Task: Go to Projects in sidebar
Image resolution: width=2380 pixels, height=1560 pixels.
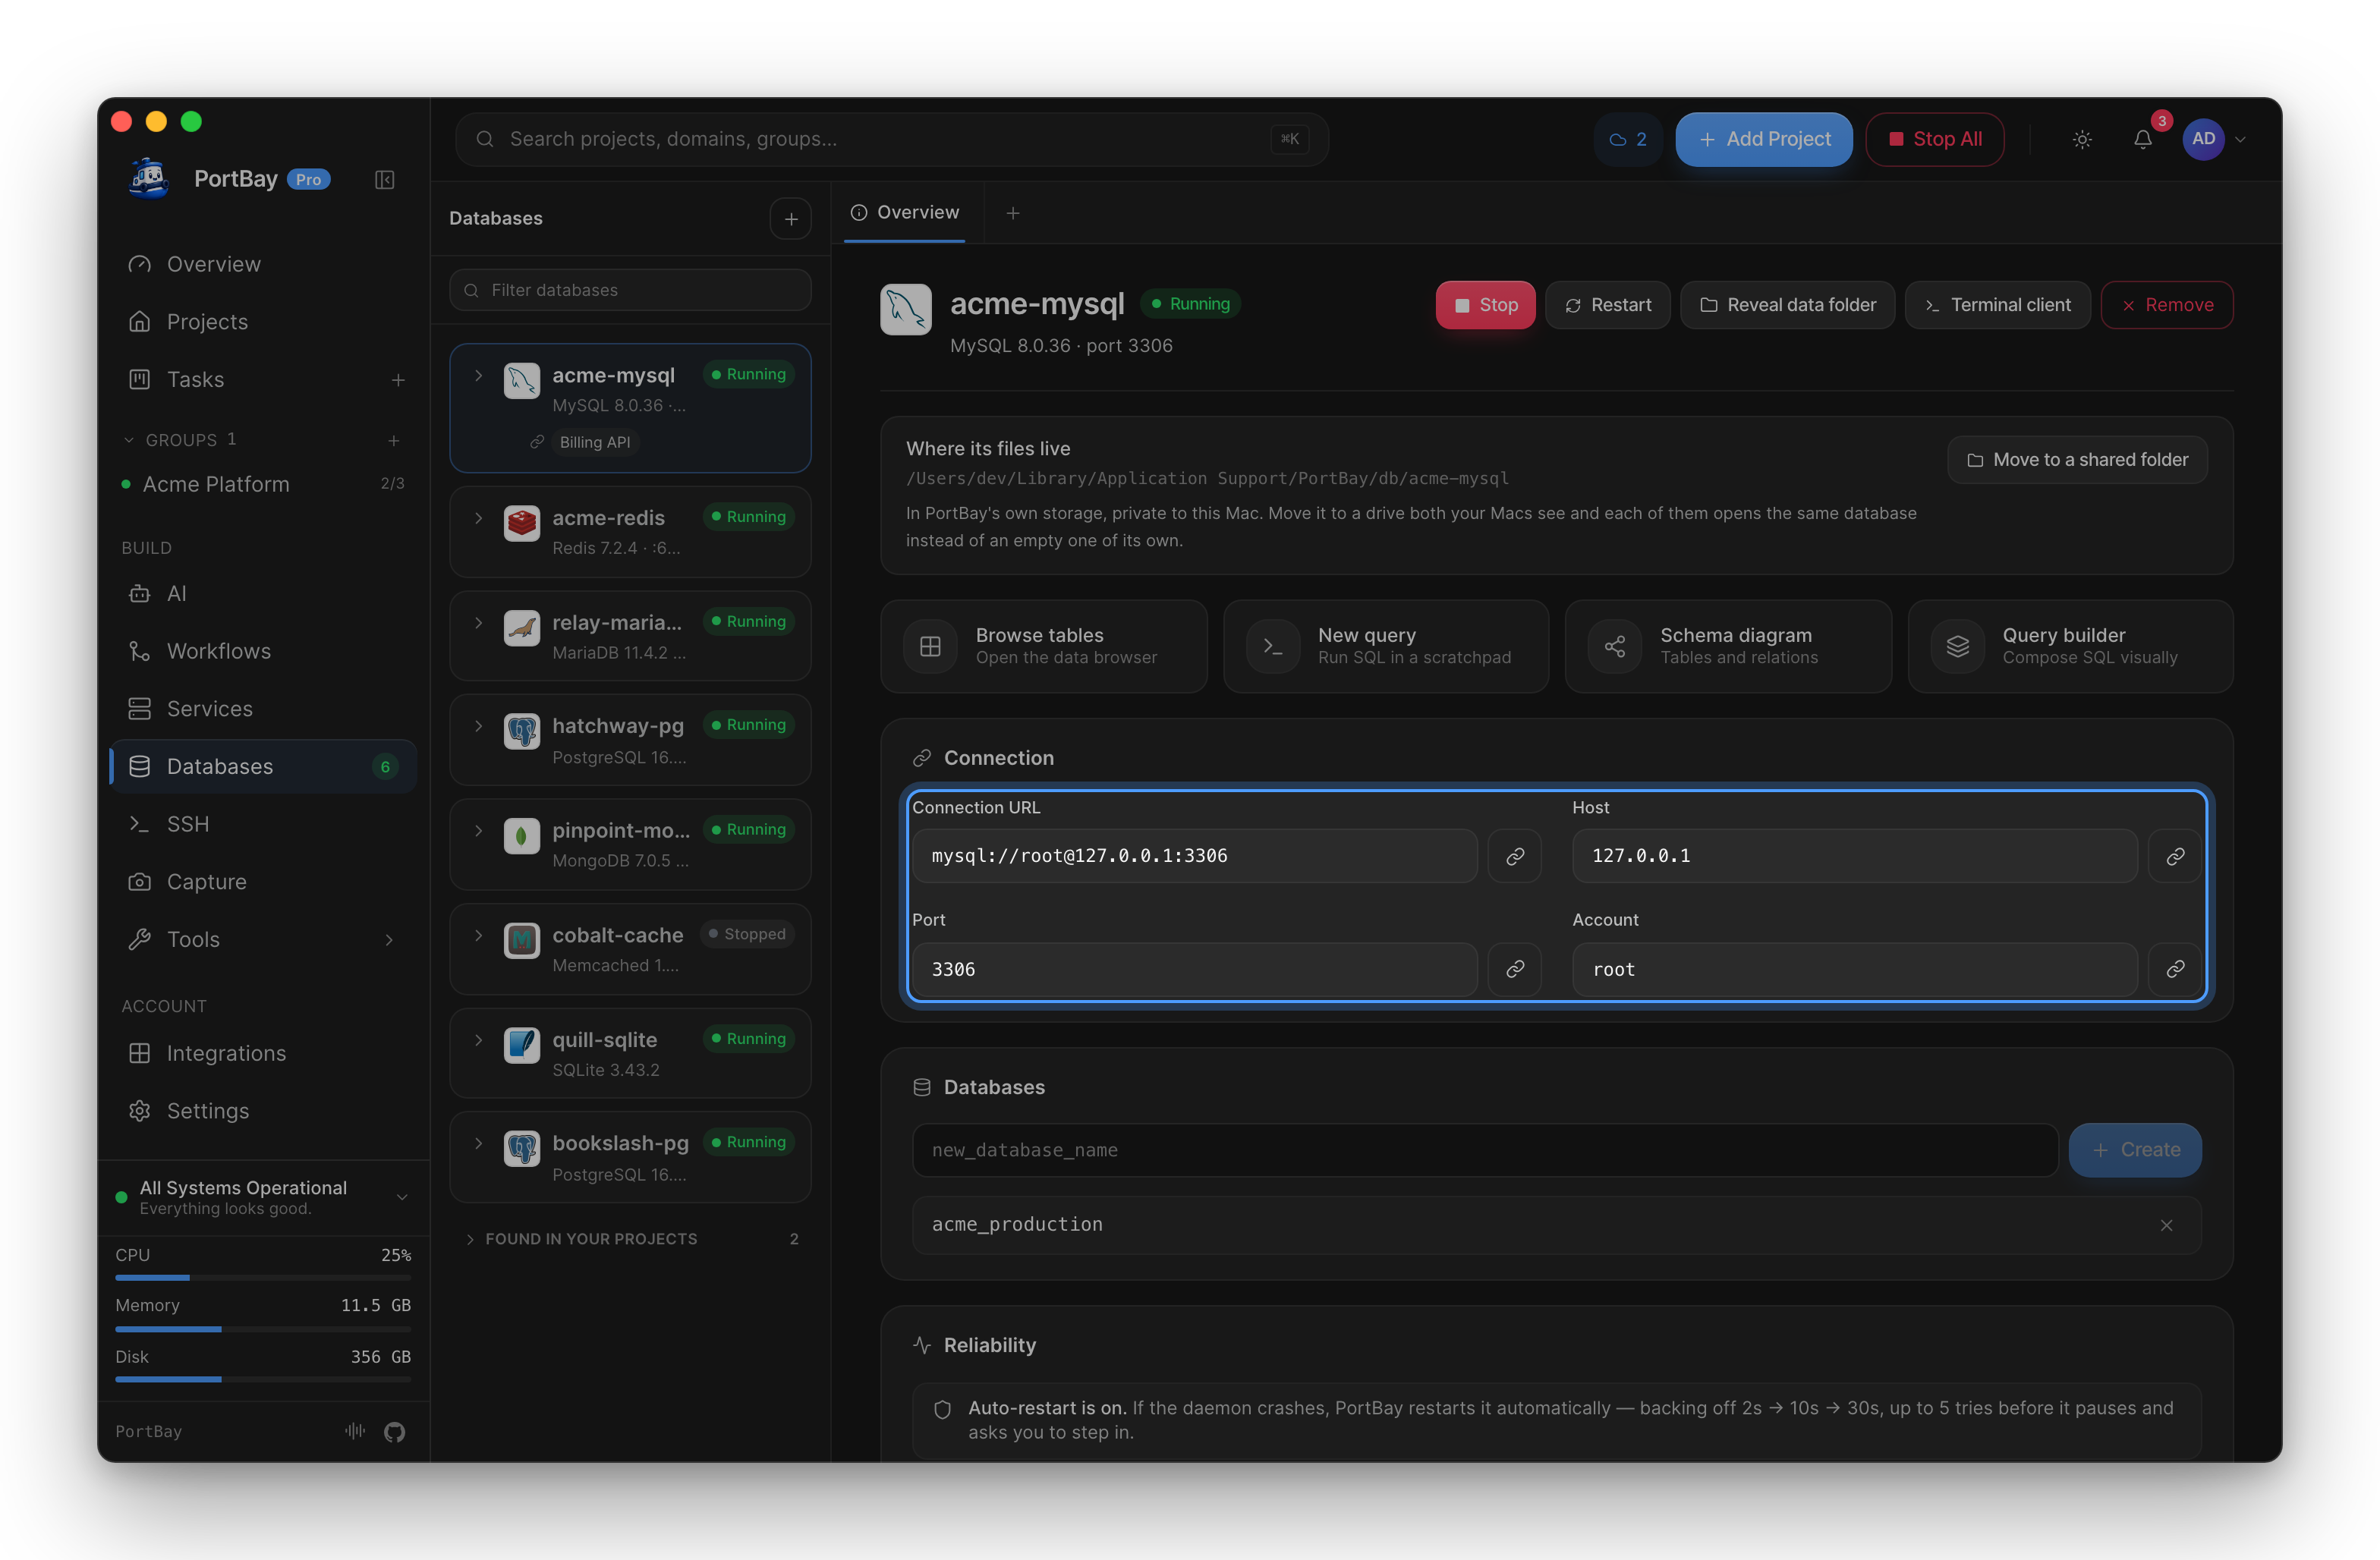Action: click(x=263, y=322)
